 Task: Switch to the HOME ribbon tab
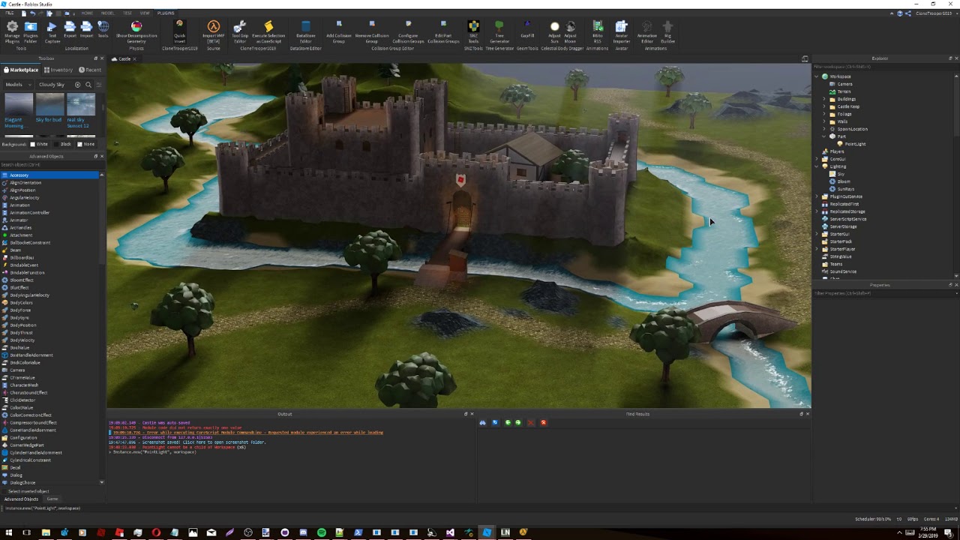tap(87, 13)
